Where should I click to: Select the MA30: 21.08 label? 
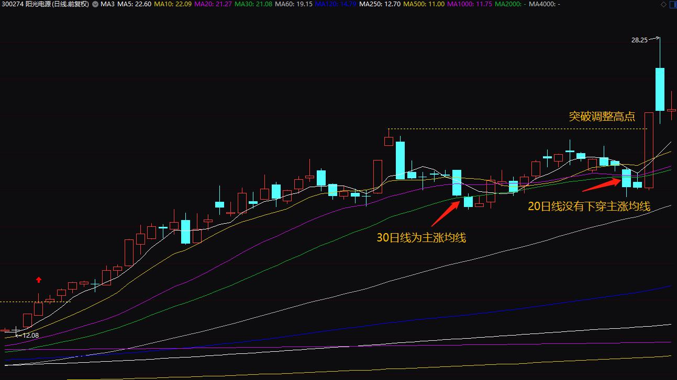click(253, 4)
